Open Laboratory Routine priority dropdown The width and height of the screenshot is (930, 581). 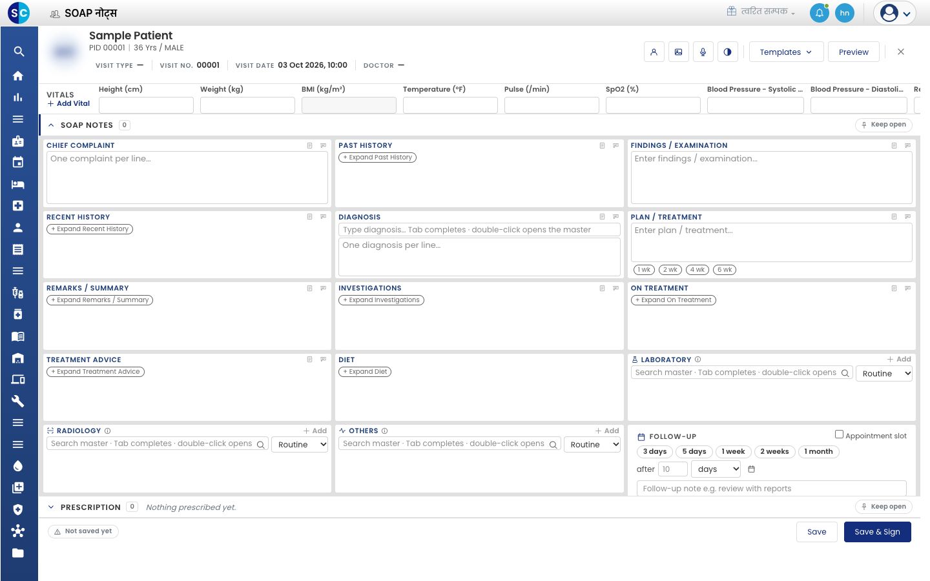(883, 373)
